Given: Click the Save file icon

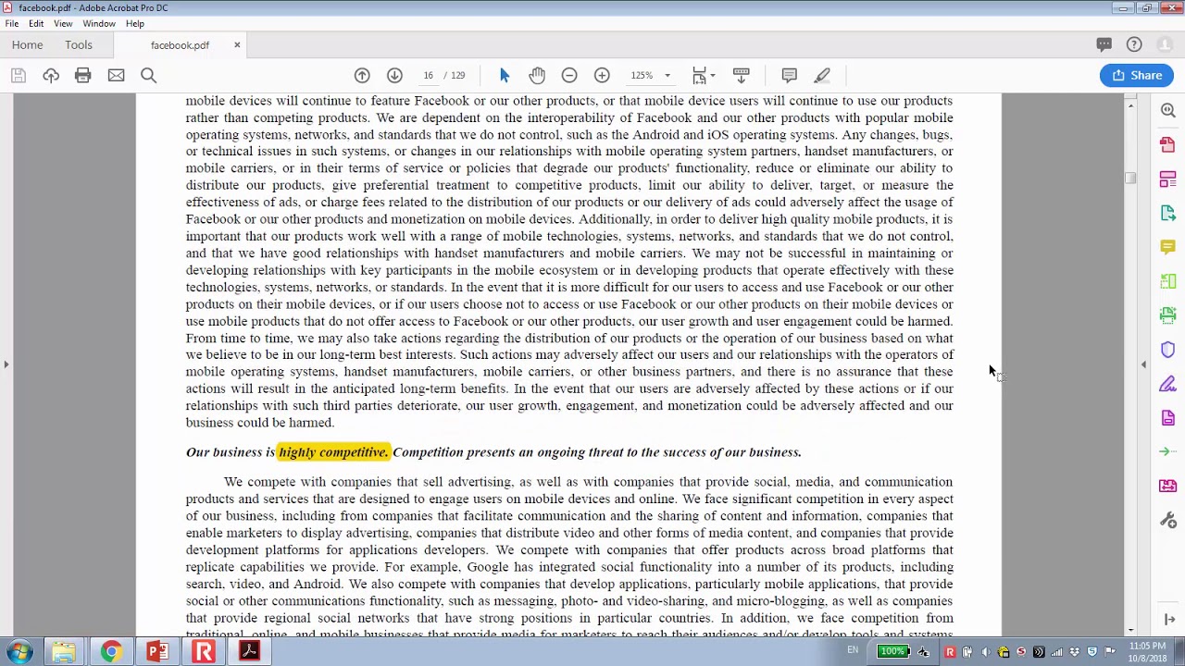Looking at the screenshot, I should 19,75.
